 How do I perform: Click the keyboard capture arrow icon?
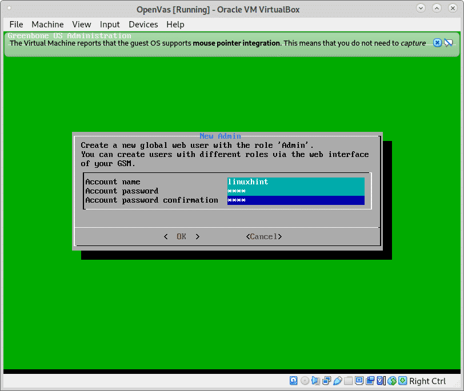(402, 381)
